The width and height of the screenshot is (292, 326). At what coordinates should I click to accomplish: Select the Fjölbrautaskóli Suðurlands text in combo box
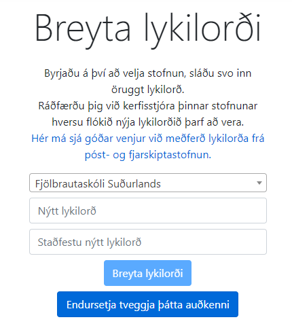point(98,184)
